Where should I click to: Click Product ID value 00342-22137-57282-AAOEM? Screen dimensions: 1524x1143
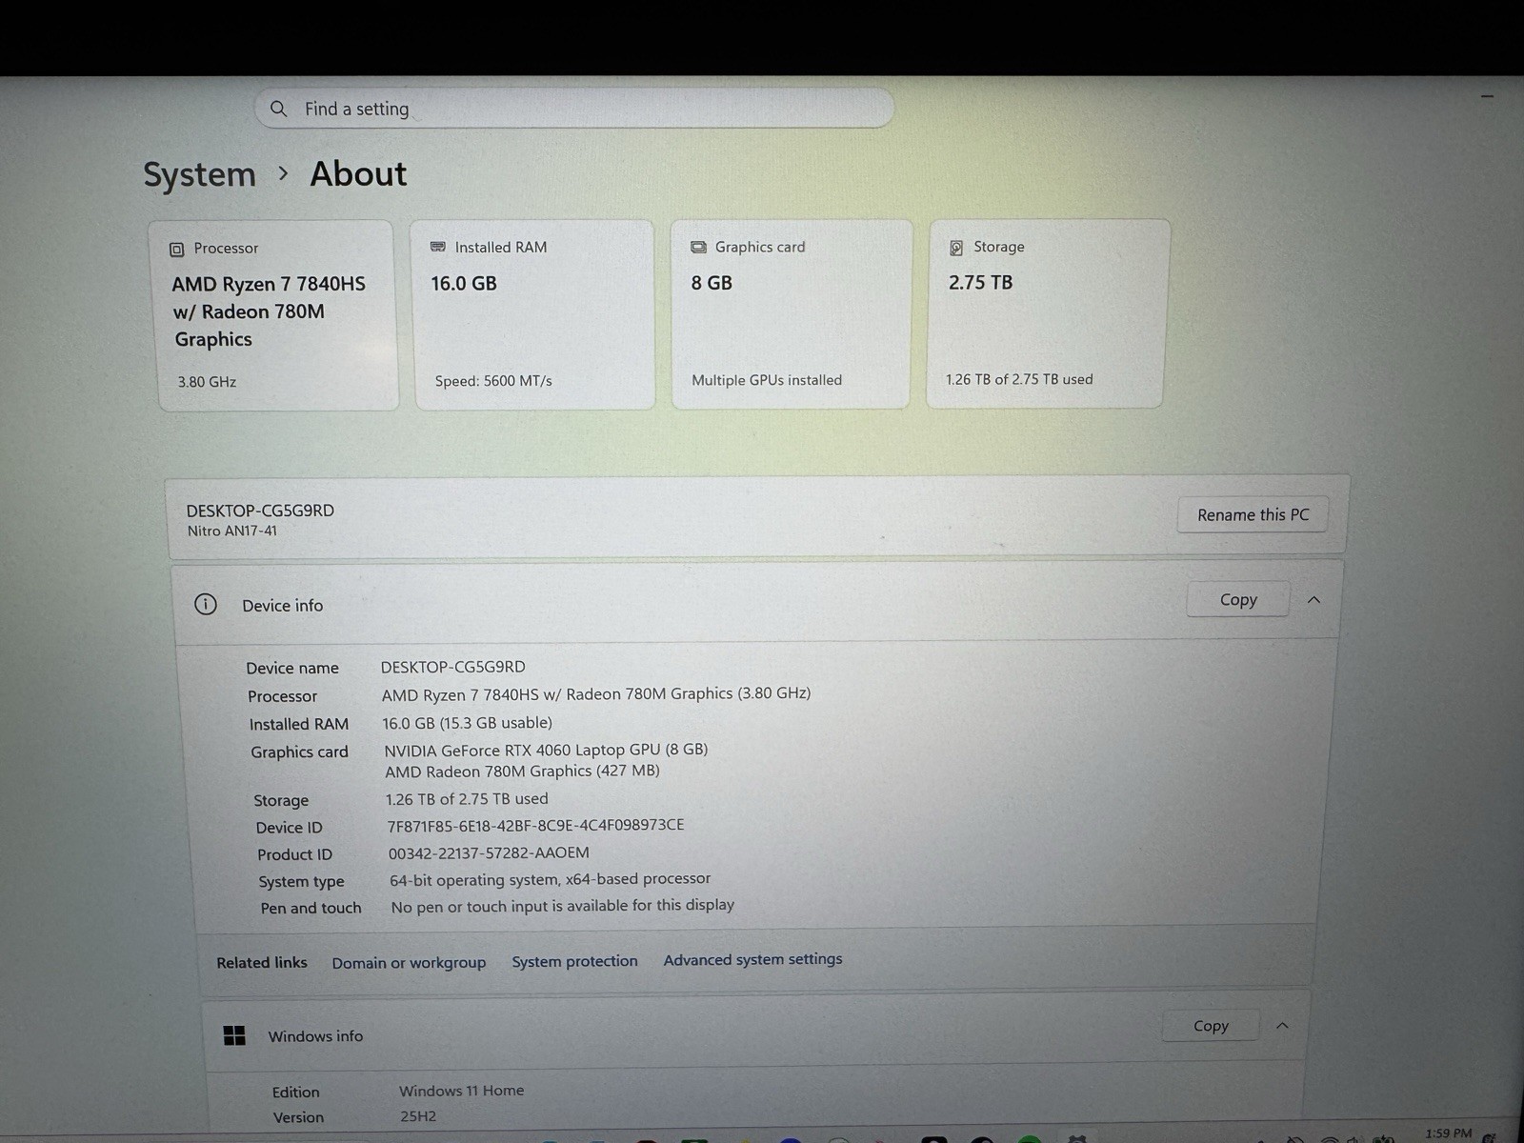[x=489, y=852]
